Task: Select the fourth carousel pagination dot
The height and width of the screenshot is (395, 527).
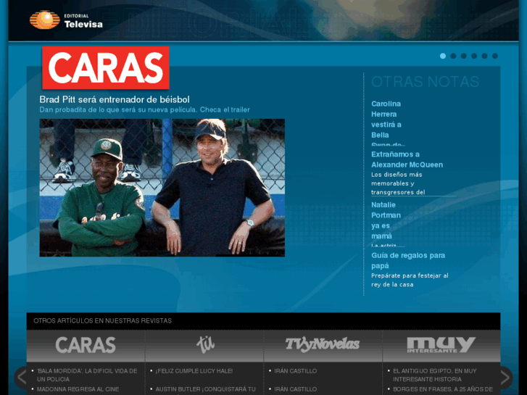Action: click(x=474, y=56)
